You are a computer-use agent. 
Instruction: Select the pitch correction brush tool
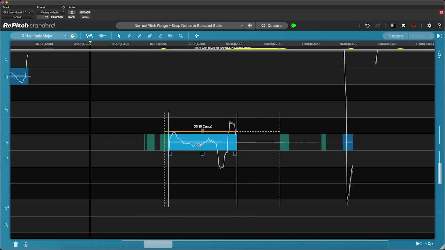129,36
